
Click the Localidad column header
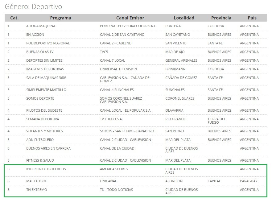pyautogui.click(x=184, y=18)
